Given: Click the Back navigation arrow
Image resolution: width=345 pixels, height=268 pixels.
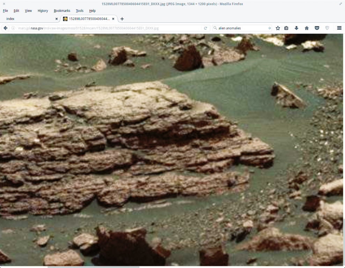Looking at the screenshot, I should point(6,28).
